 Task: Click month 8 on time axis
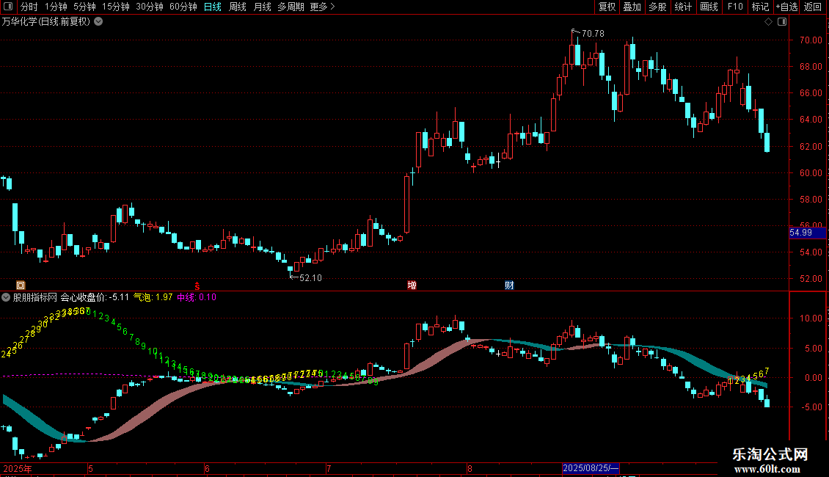470,468
